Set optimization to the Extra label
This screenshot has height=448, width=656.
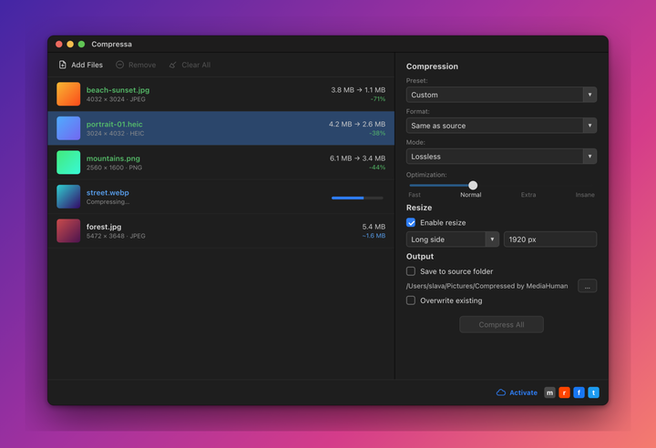(x=528, y=195)
